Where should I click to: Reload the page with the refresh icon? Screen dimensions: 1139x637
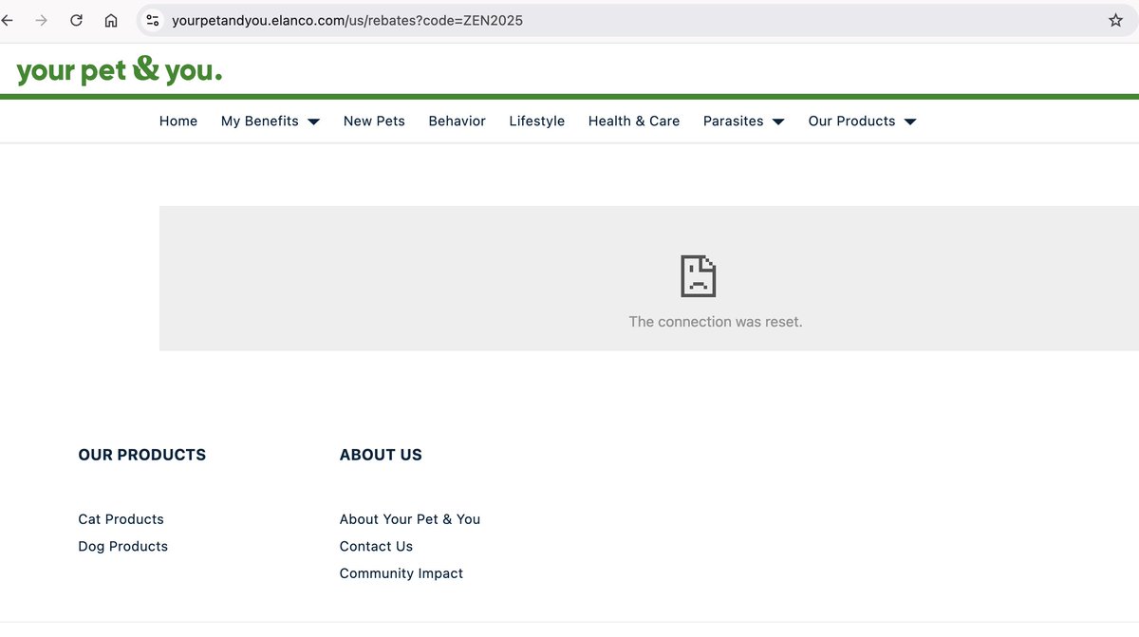coord(76,20)
